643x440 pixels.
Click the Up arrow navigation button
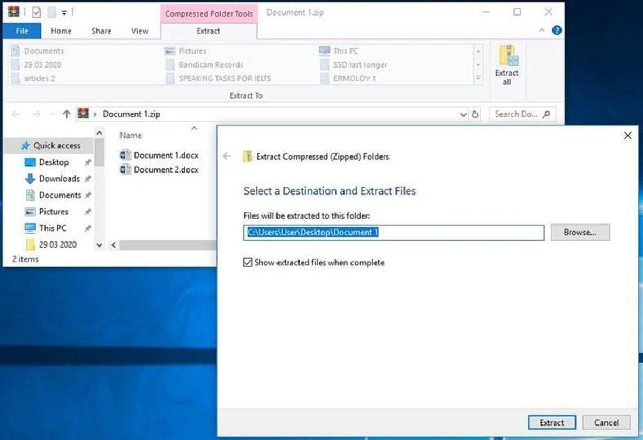[x=66, y=114]
